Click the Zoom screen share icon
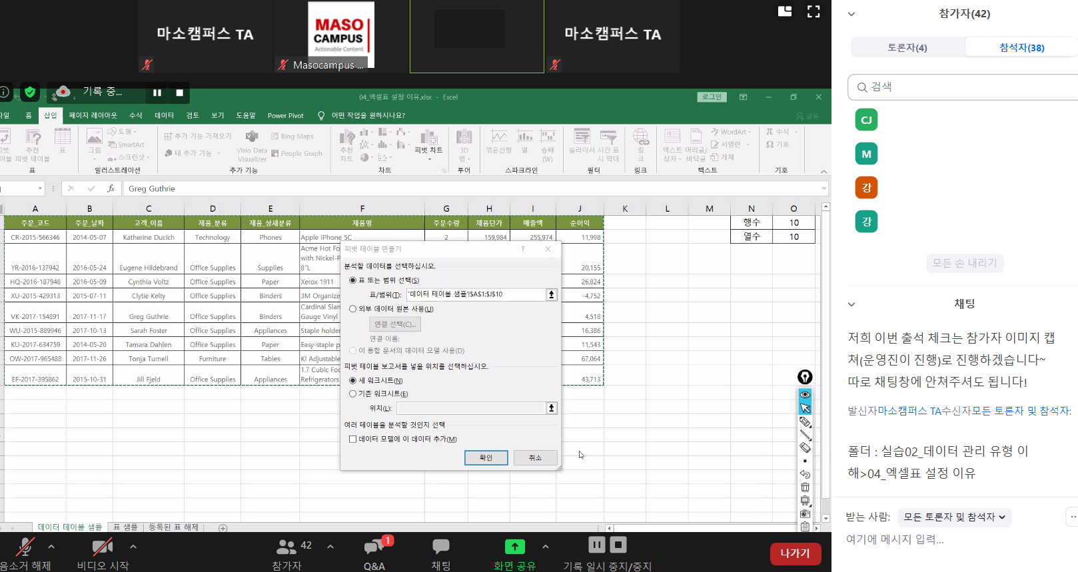The image size is (1078, 572). click(x=514, y=547)
